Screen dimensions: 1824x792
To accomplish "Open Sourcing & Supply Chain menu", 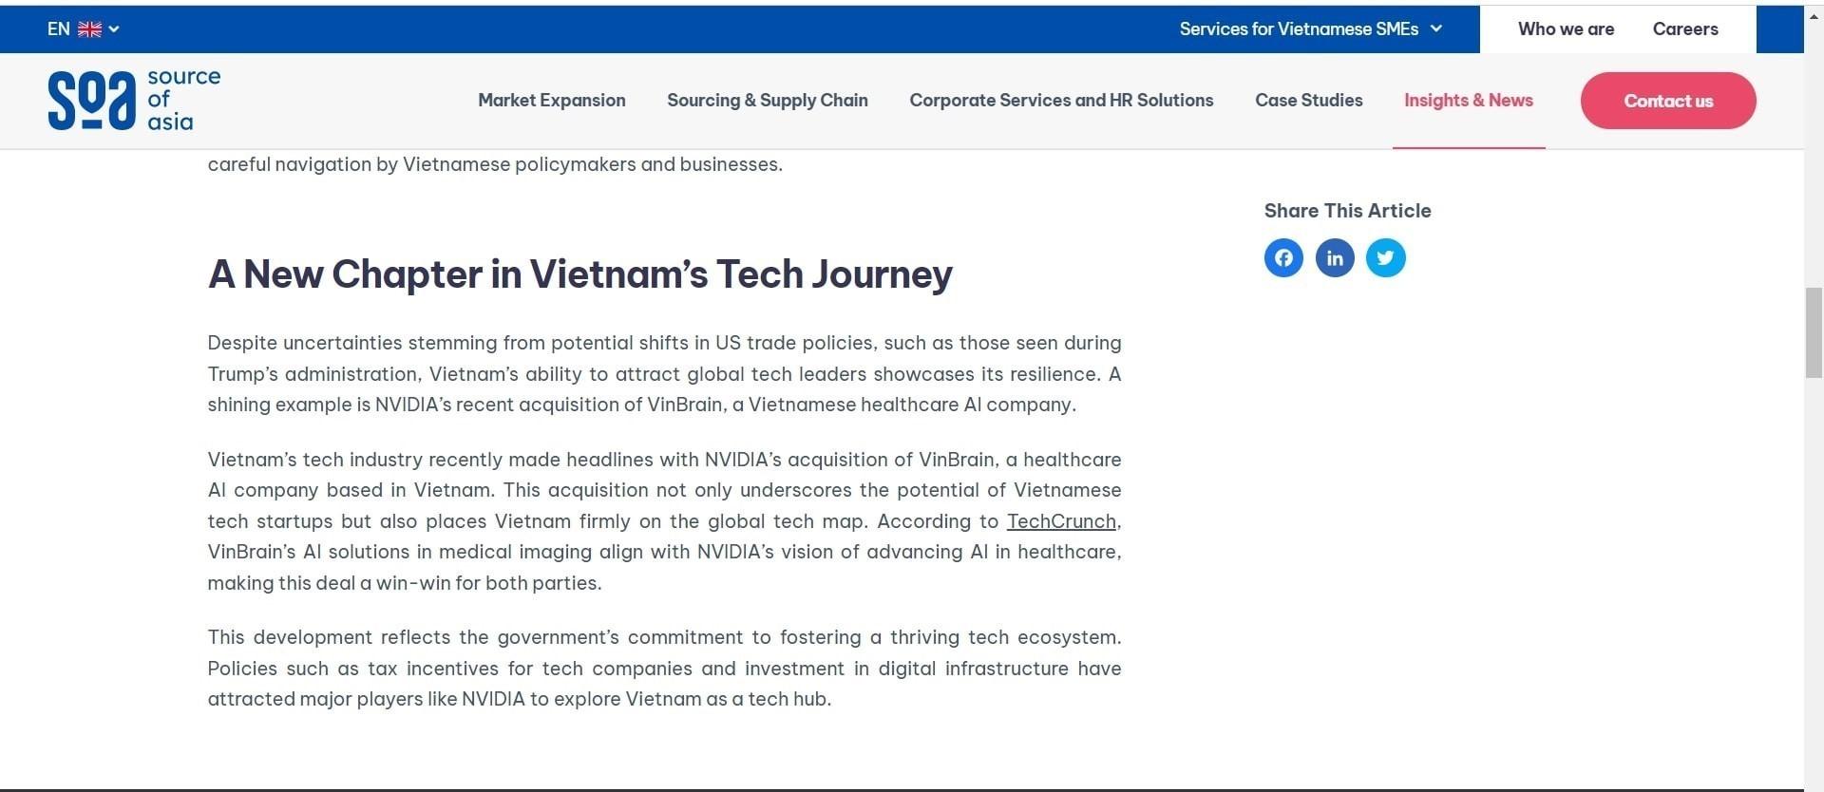I will coord(767,101).
